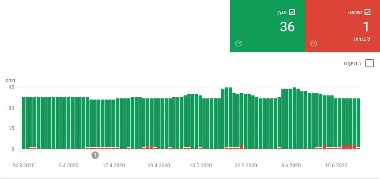Select the green valid card showing 36
380x179 pixels.
(267, 26)
